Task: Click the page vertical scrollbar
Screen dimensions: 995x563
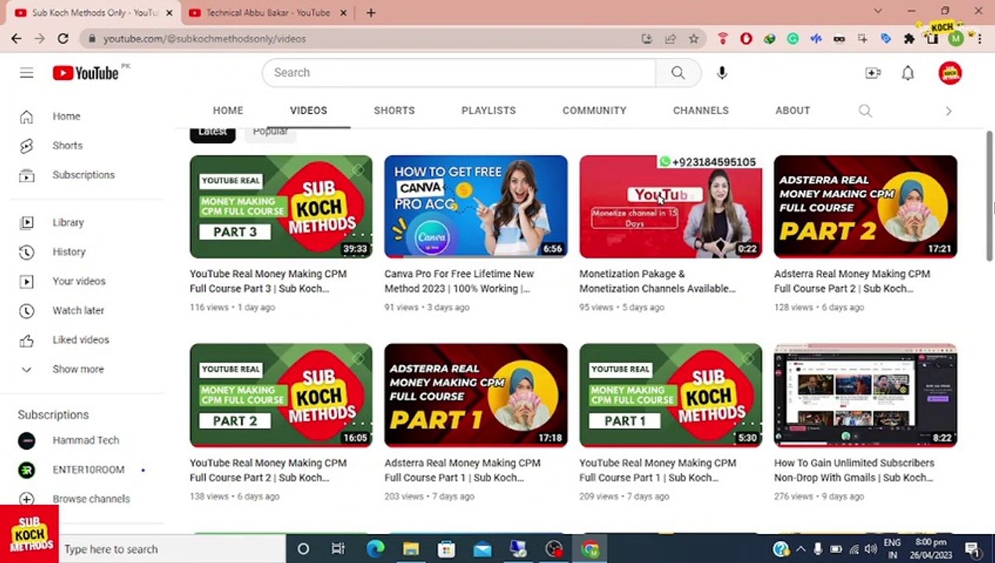Action: [990, 195]
